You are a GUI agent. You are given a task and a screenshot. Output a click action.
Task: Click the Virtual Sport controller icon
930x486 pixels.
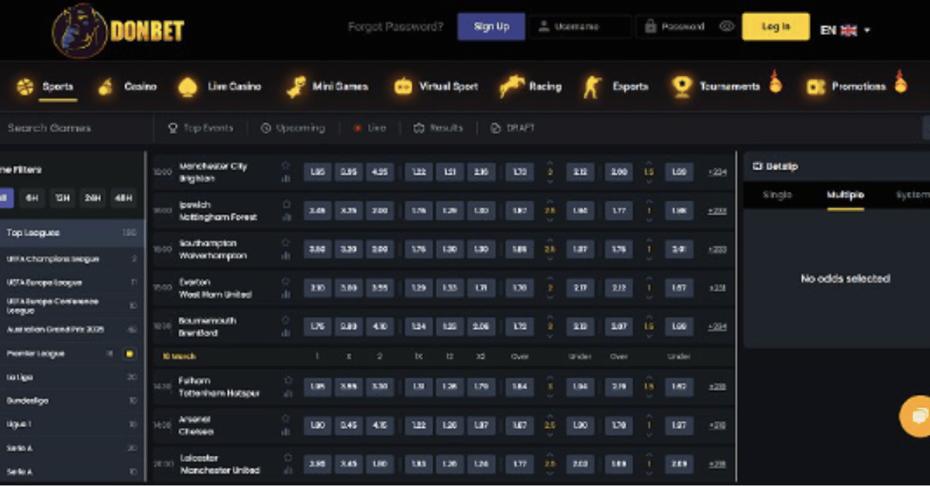tap(403, 87)
